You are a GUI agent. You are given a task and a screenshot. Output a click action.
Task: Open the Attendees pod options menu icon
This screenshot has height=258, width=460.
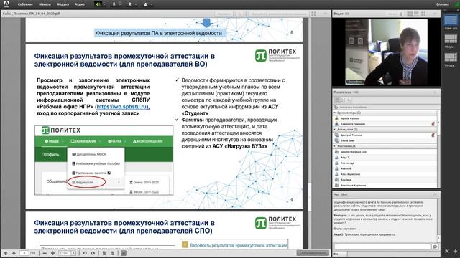tap(435, 92)
